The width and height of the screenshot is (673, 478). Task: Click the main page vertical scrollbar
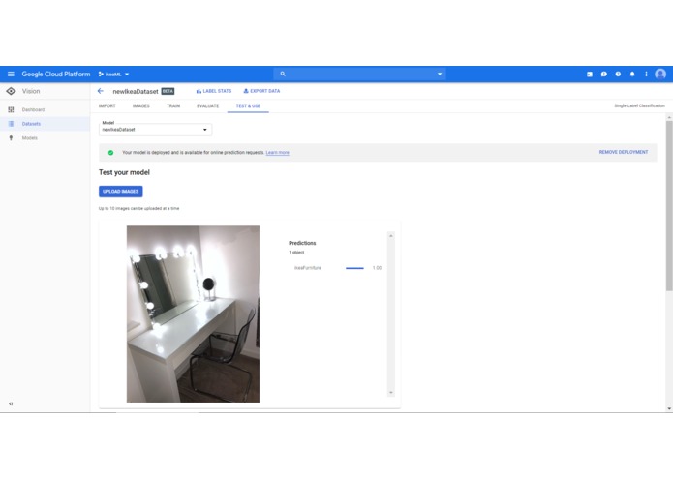[x=669, y=206]
